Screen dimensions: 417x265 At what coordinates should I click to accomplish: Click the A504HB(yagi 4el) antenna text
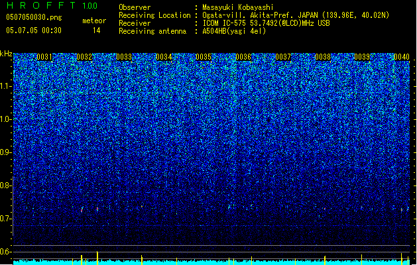234,31
